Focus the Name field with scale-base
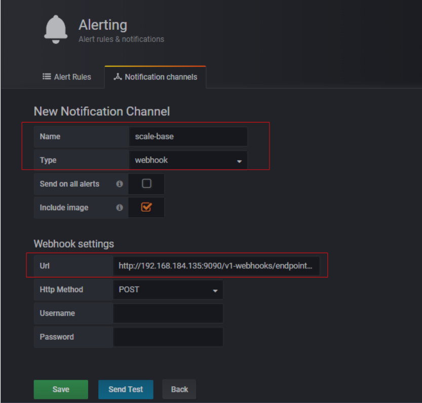Screen dimensions: 422x403 coord(188,137)
